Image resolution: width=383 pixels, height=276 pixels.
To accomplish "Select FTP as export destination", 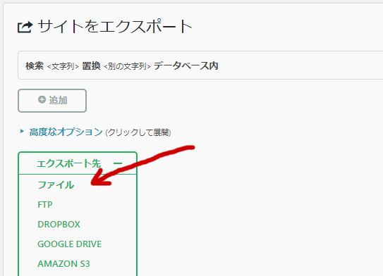I will click(45, 205).
